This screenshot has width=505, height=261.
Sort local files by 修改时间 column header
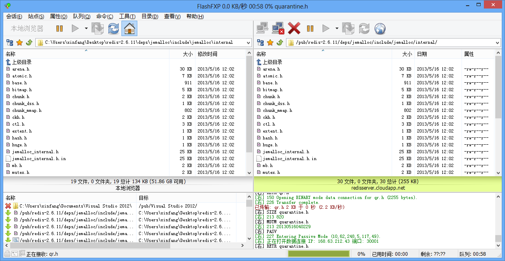207,54
